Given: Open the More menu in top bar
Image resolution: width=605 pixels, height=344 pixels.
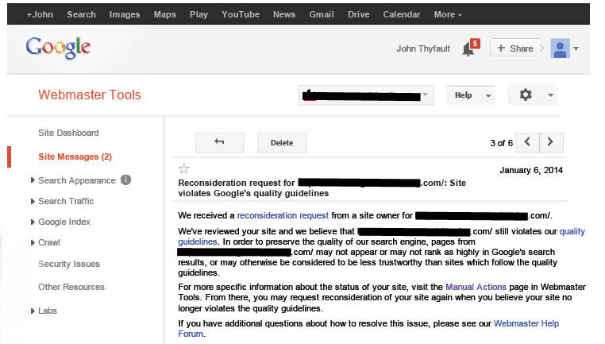Looking at the screenshot, I should click(x=448, y=14).
